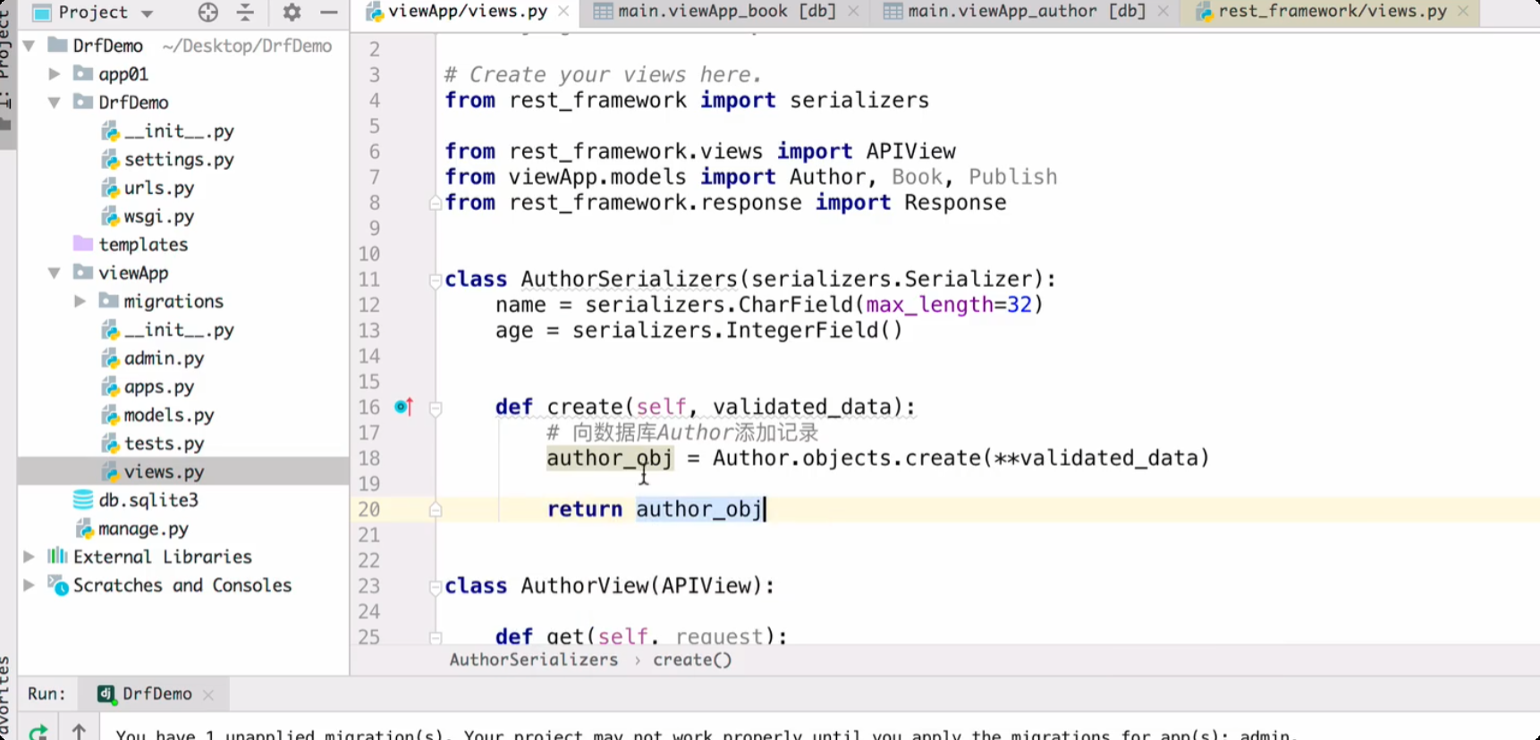The height and width of the screenshot is (740, 1540).
Task: Close the rest_framework/views.py tab
Action: click(1463, 12)
